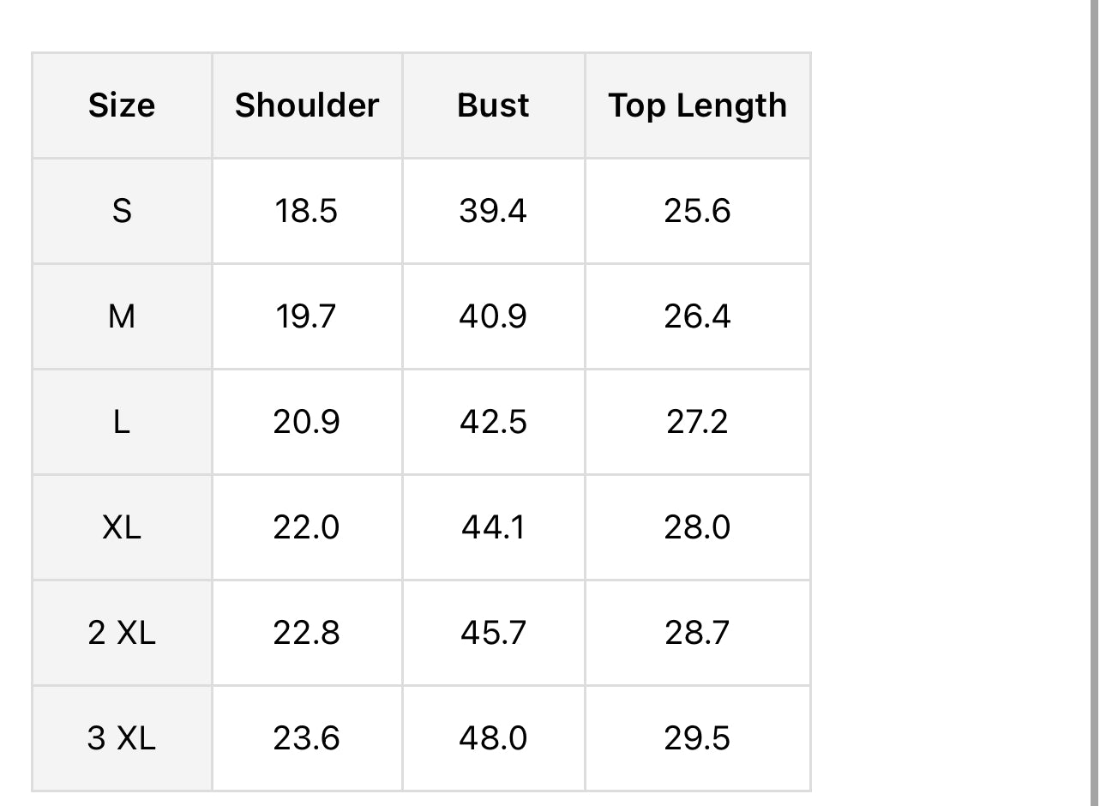Select the 3 XL size row label

pyautogui.click(x=122, y=738)
